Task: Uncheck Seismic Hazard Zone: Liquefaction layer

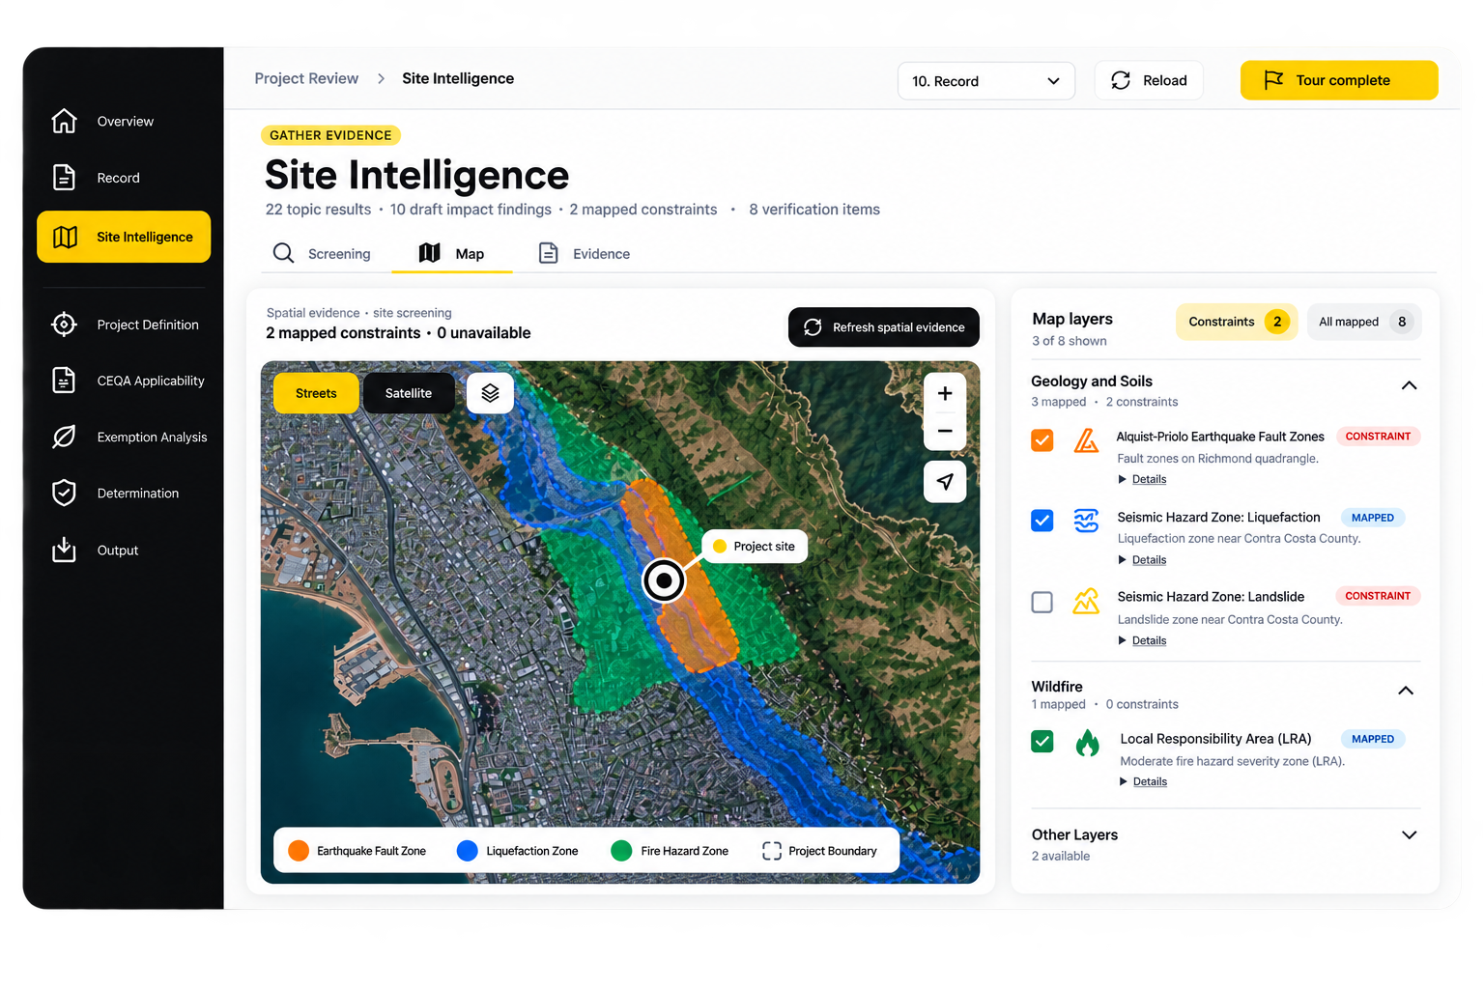Action: click(x=1042, y=521)
